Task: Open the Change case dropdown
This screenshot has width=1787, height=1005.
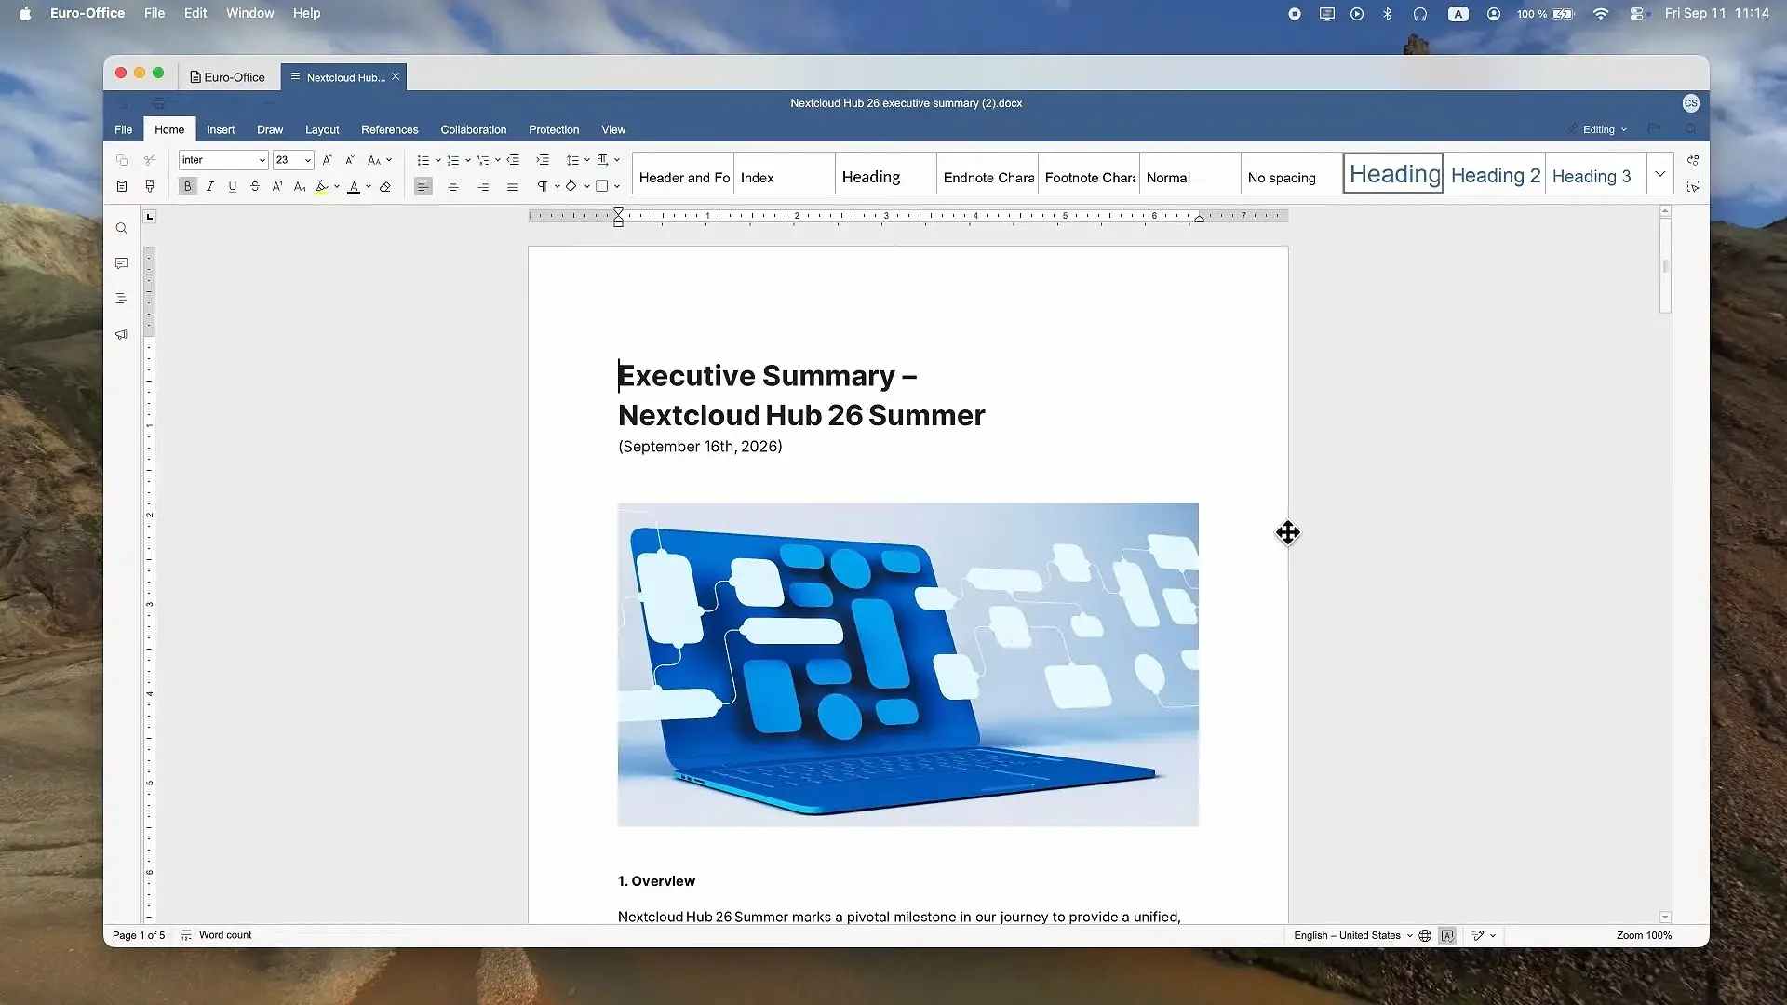Action: (x=380, y=160)
